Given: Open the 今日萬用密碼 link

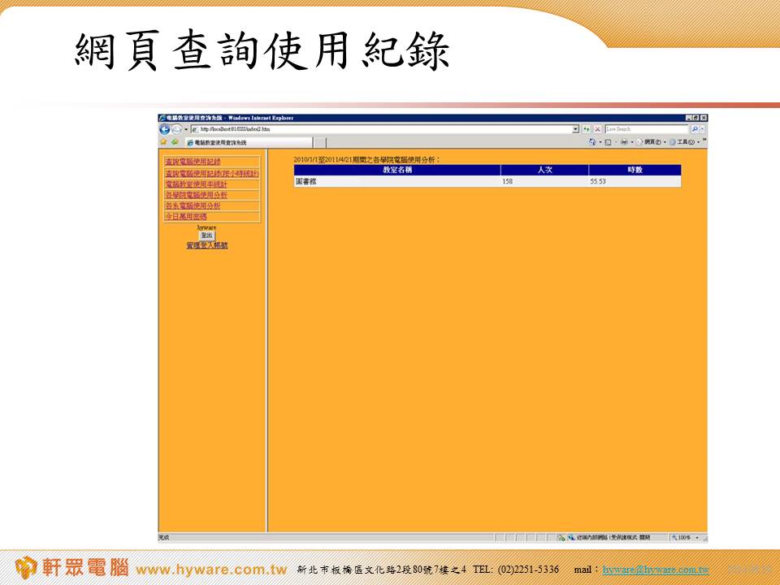Looking at the screenshot, I should tap(186, 216).
